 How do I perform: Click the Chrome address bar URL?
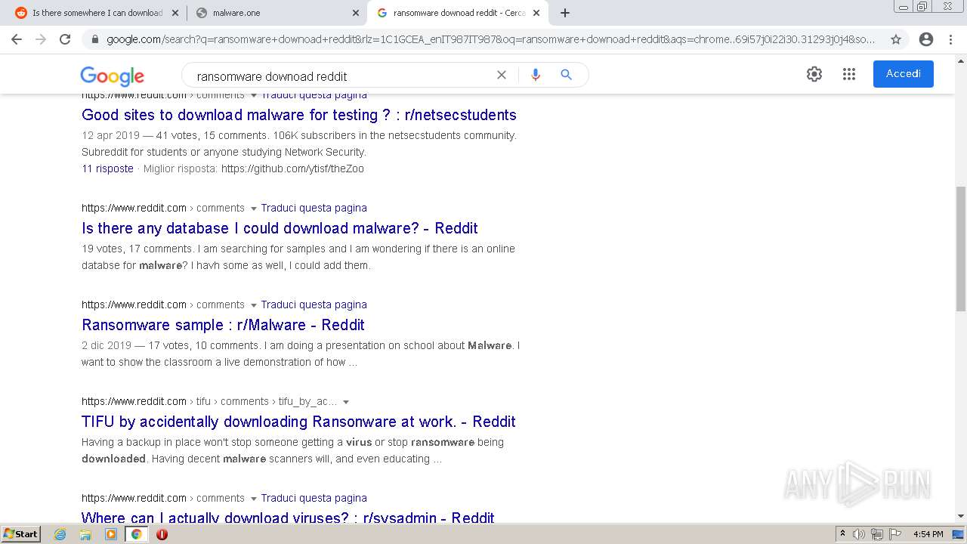coord(491,39)
